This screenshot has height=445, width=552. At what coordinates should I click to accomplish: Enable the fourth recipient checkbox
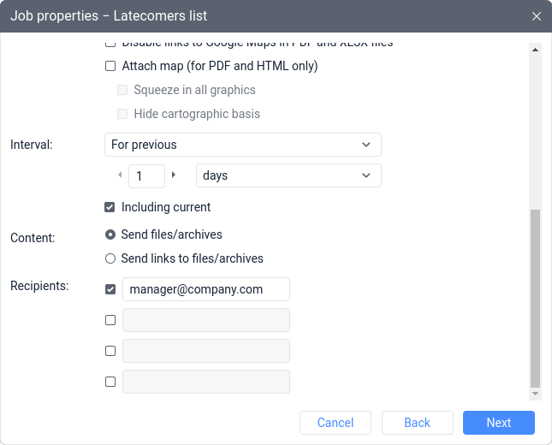[x=110, y=382]
